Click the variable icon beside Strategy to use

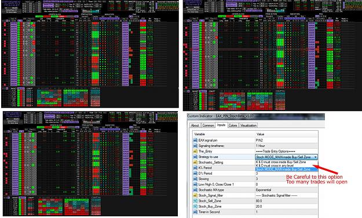coord(195,157)
